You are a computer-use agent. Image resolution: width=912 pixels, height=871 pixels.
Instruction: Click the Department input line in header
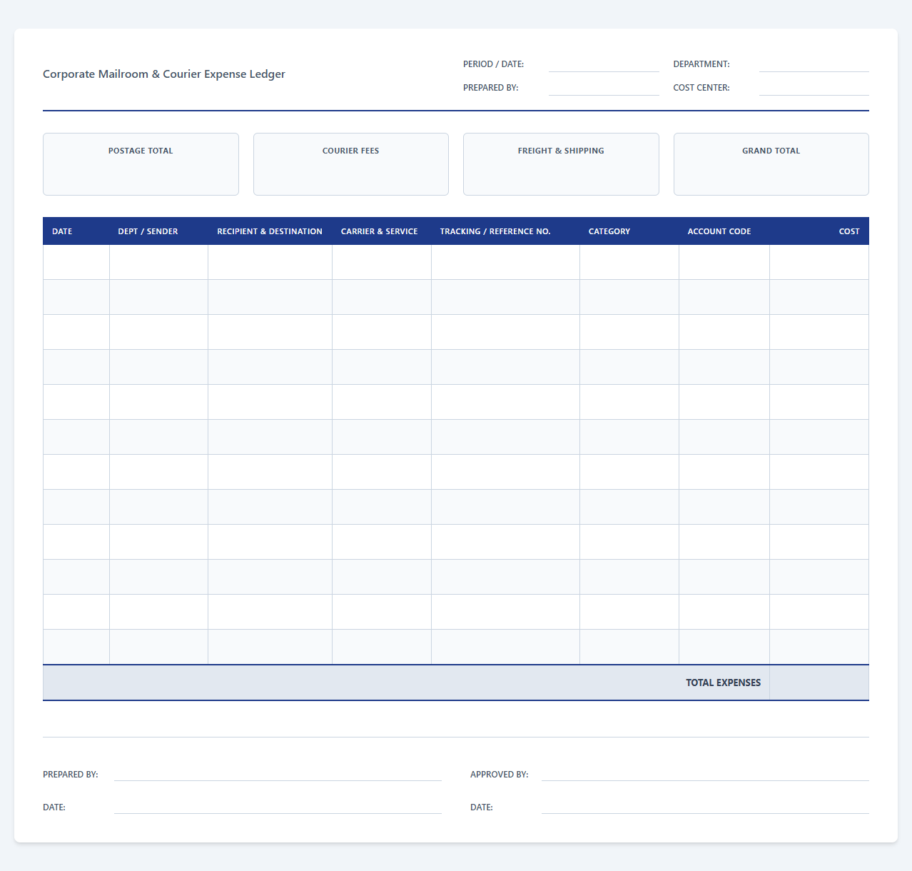[x=814, y=64]
